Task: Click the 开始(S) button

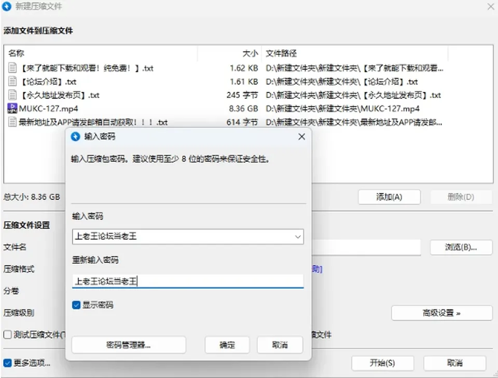Action: (382, 363)
